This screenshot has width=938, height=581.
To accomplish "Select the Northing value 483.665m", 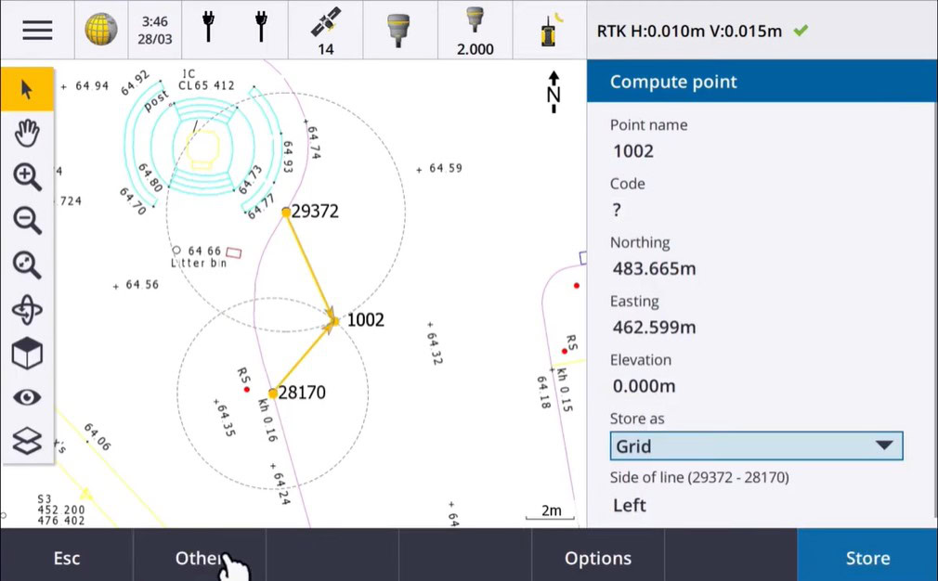I will coord(654,268).
